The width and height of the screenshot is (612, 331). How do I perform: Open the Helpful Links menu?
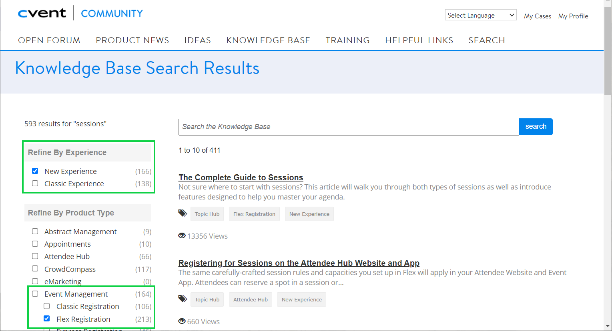(x=419, y=40)
